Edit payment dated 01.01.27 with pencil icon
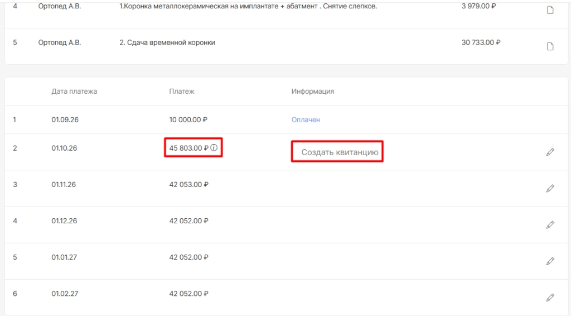 (550, 261)
